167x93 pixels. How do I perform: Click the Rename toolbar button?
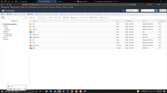point(64,14)
